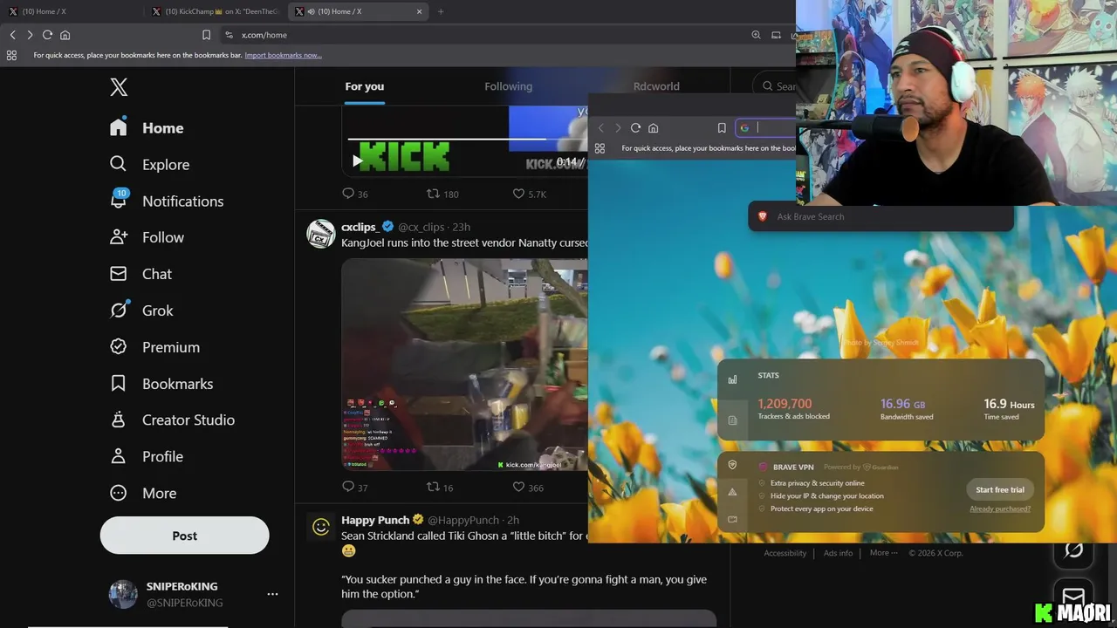Click the X search box
1117x628 pixels.
[775, 86]
